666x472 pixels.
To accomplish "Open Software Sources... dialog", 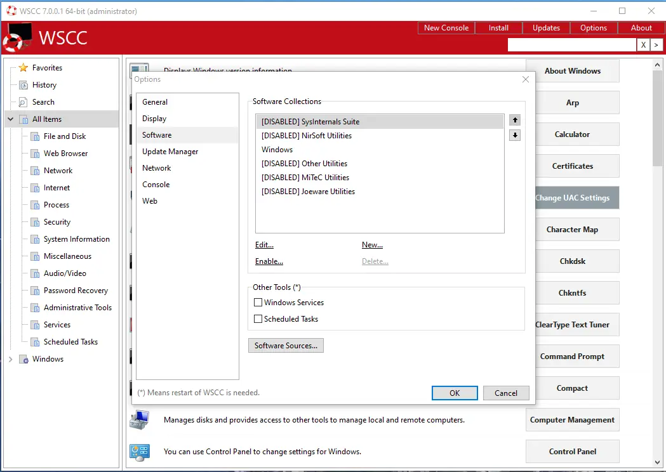I will [x=286, y=346].
